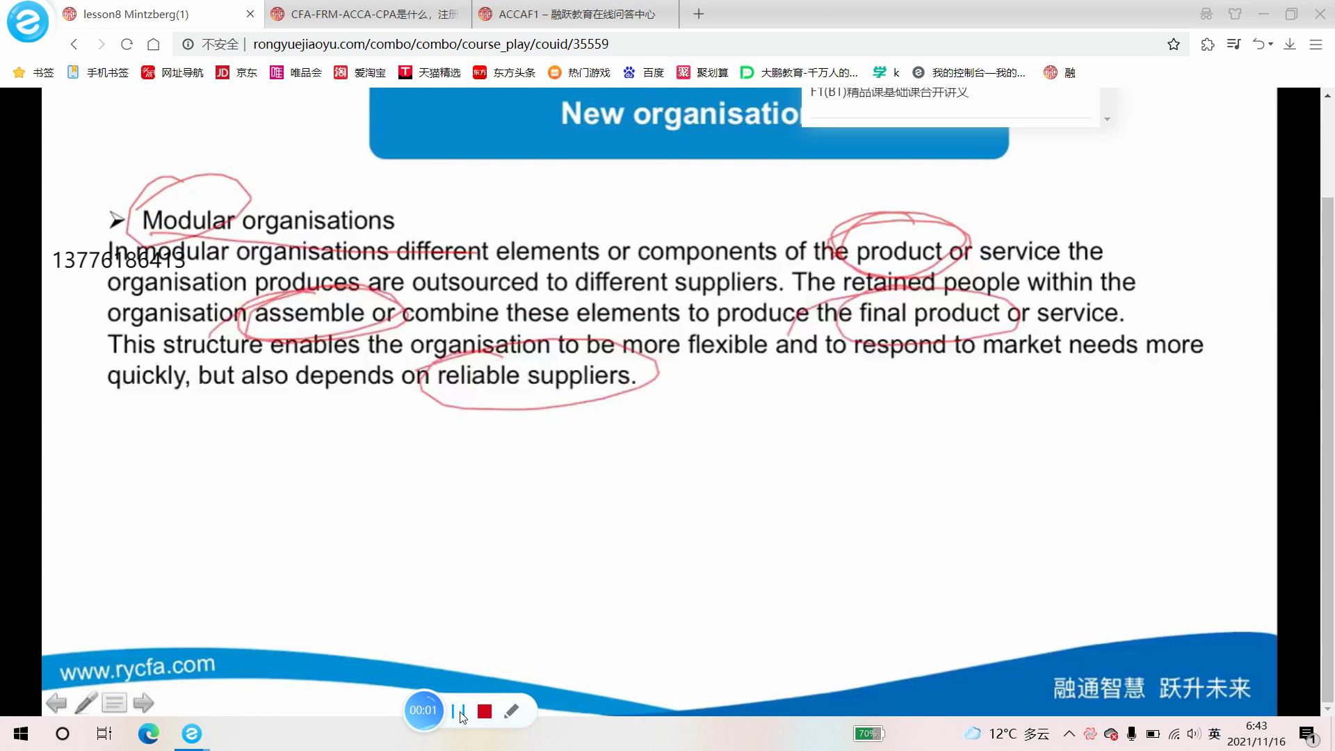Advance to next slide arrow
The height and width of the screenshot is (751, 1335).
point(143,703)
